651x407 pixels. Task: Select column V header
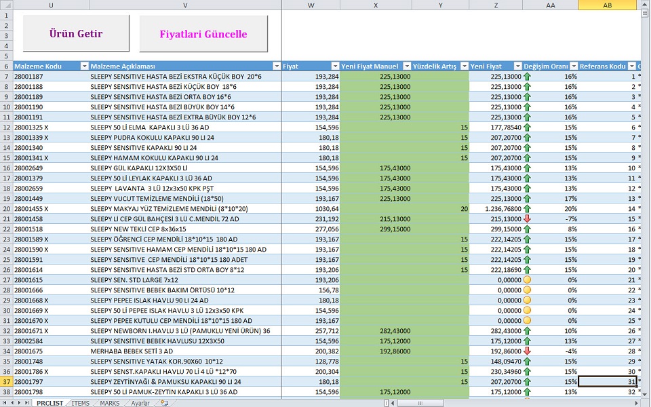pos(185,5)
